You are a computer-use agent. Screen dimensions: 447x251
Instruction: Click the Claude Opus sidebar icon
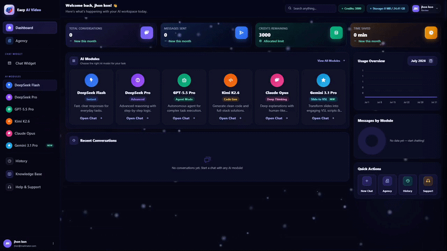9,133
